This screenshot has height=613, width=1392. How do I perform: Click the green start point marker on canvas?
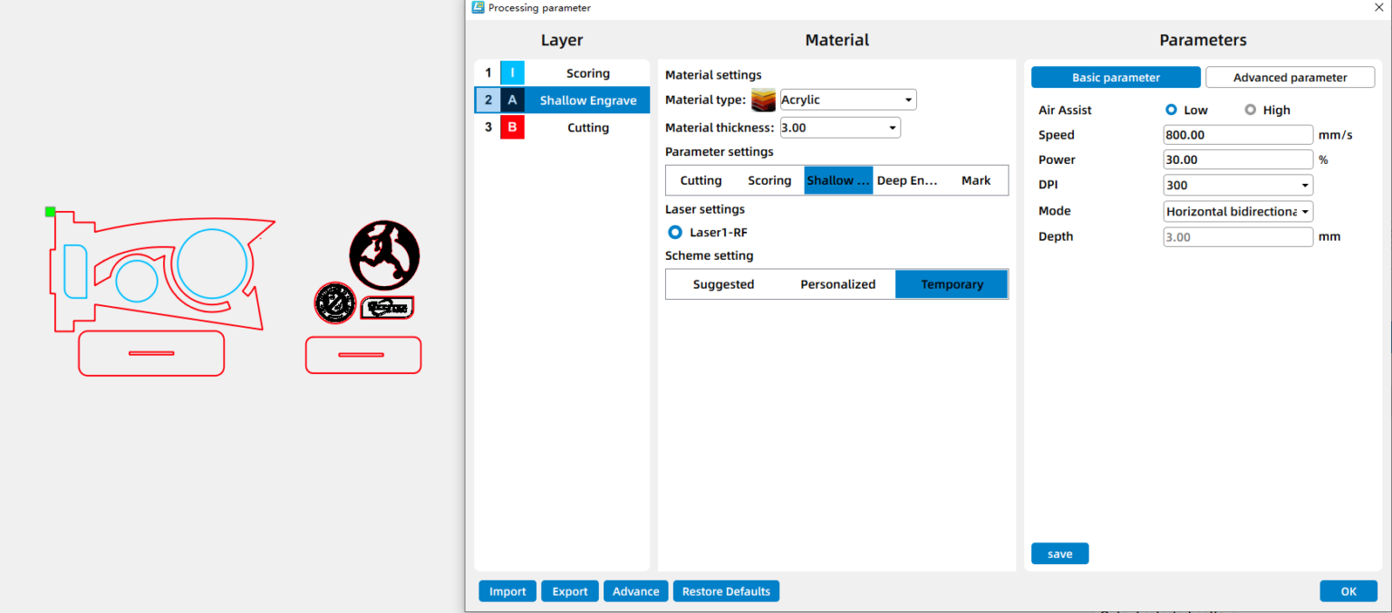pyautogui.click(x=51, y=212)
